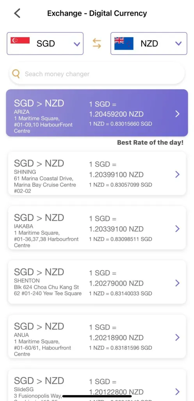Select the IAKABA Harbourfront Centre listing
194x401 pixels.
pyautogui.click(x=97, y=228)
